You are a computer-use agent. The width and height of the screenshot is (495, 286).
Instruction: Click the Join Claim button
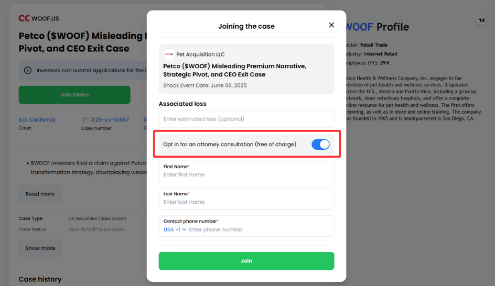pos(74,95)
